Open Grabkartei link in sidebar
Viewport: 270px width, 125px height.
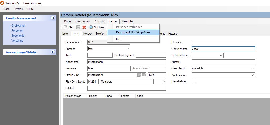coord(18,25)
